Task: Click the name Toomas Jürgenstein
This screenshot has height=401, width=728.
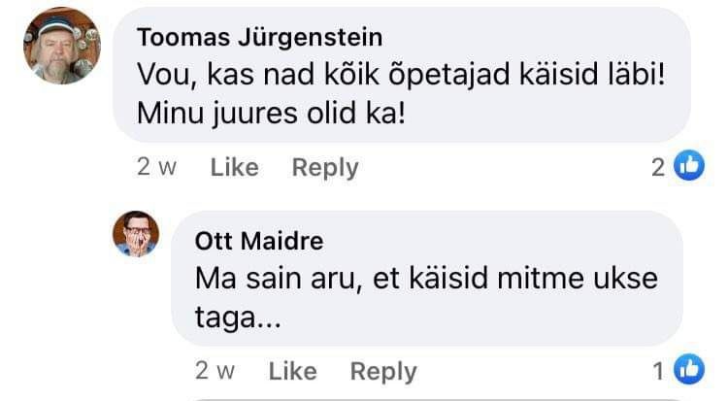Action: click(259, 38)
